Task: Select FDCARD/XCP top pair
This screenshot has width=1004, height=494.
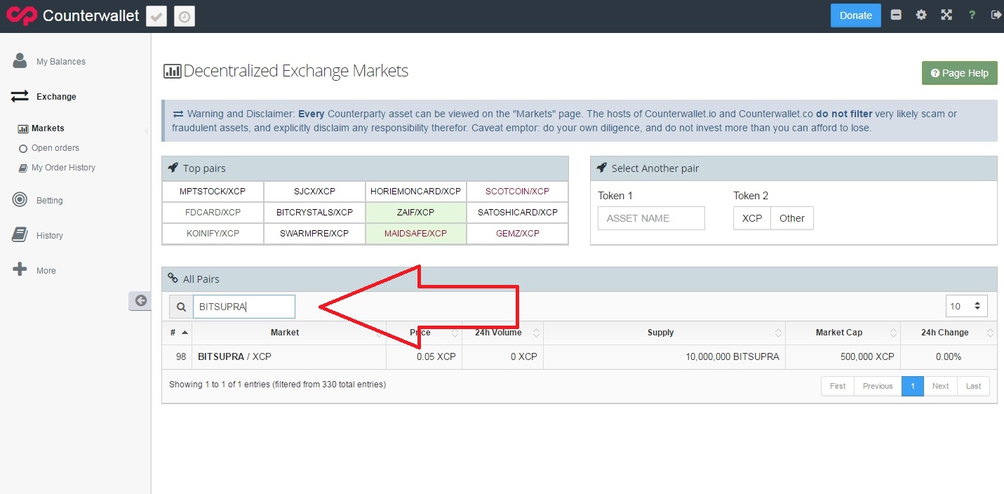Action: [213, 213]
